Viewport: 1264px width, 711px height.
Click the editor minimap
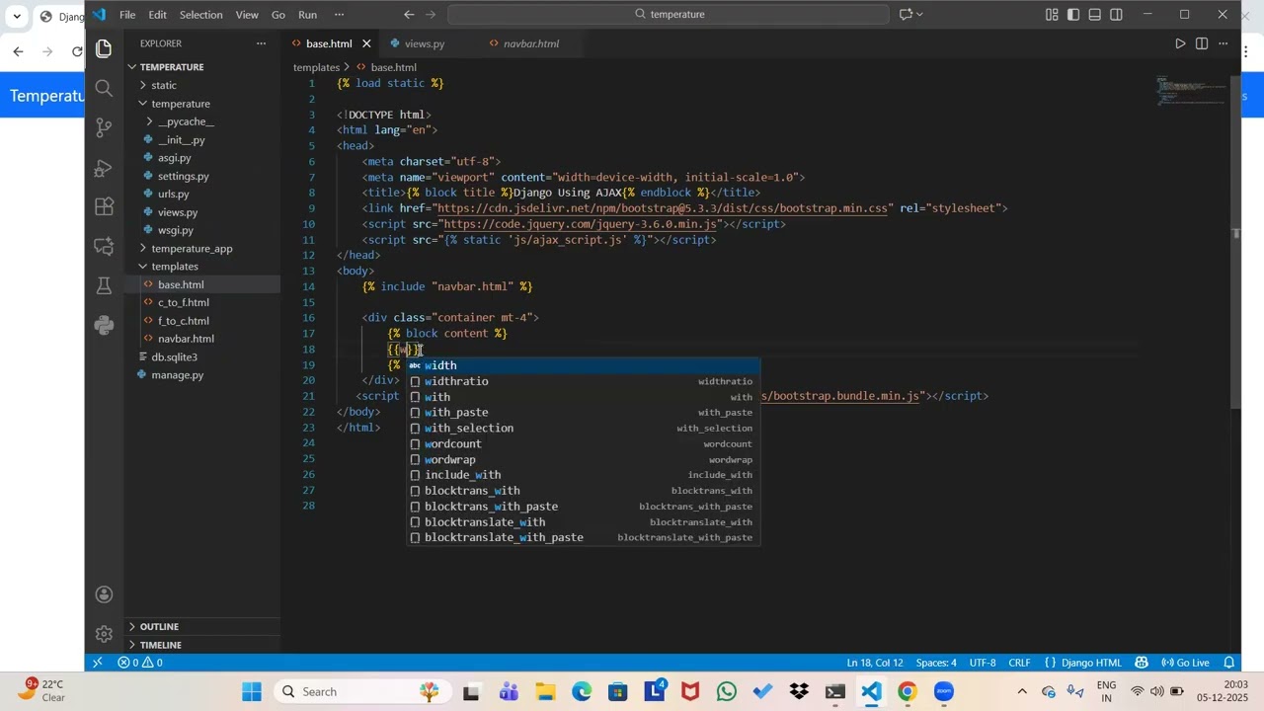pos(1191,91)
